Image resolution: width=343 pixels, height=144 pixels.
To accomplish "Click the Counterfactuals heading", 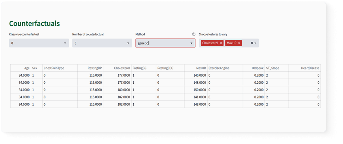I will coord(34,23).
